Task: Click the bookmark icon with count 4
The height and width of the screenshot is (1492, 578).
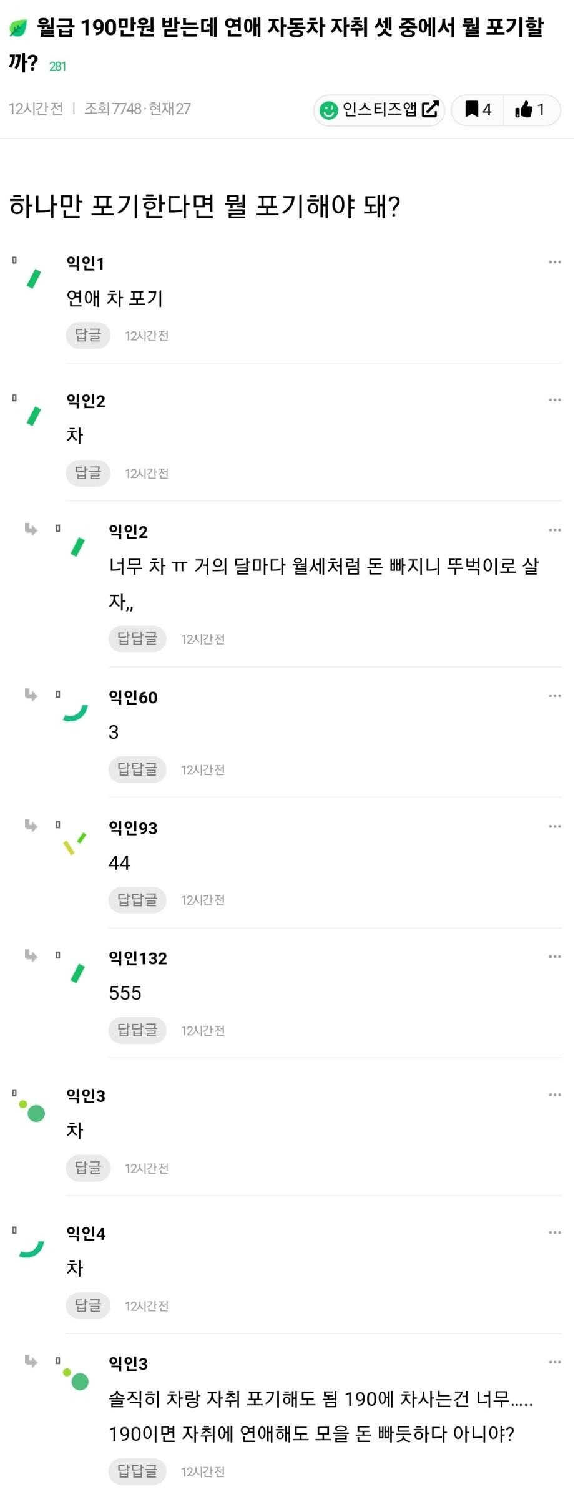Action: pyautogui.click(x=478, y=110)
